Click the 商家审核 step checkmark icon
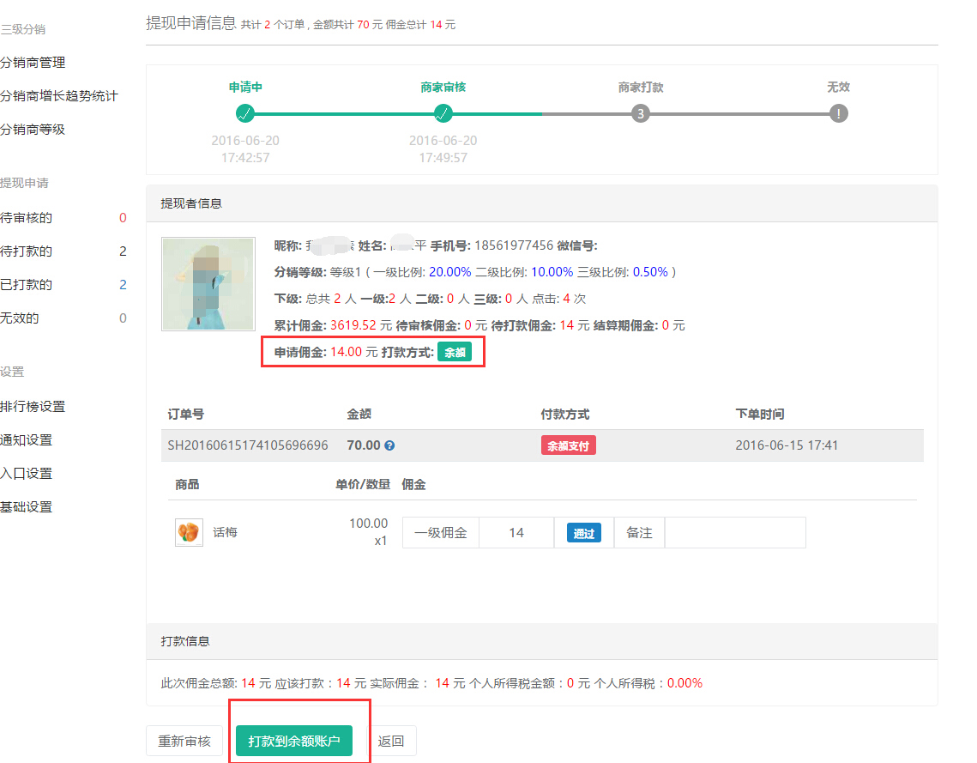Screen dimensions: 977x763 443,113
